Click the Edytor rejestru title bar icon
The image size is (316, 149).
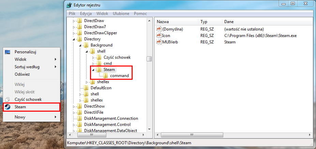69,5
